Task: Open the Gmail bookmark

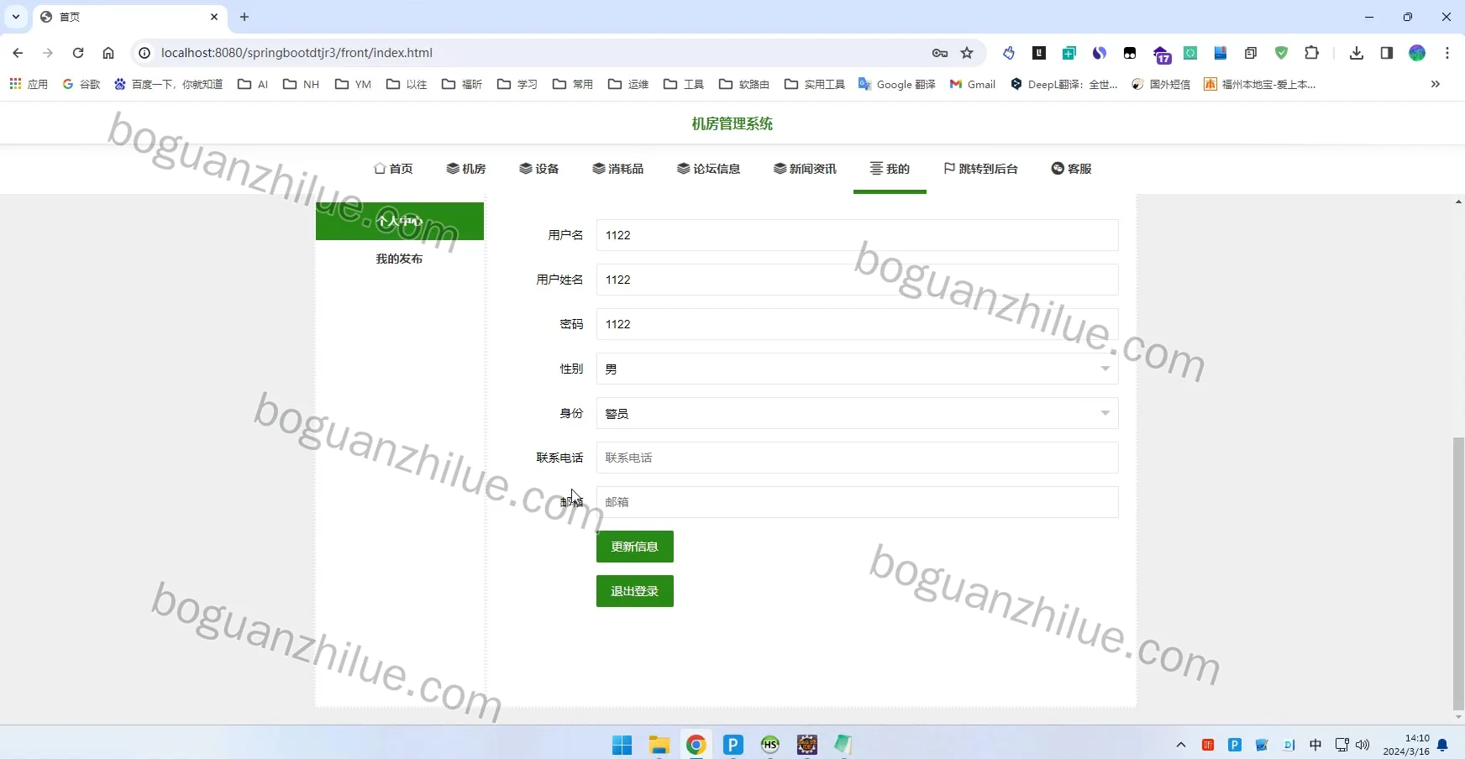Action: [x=973, y=84]
